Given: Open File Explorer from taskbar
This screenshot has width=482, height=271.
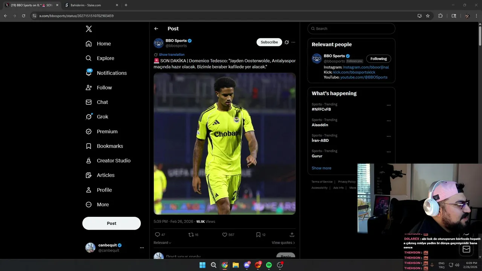Looking at the screenshot, I should click(236, 265).
